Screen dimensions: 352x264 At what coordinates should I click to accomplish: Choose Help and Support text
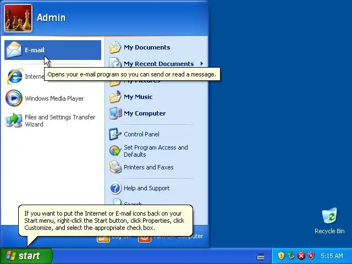coord(147,188)
